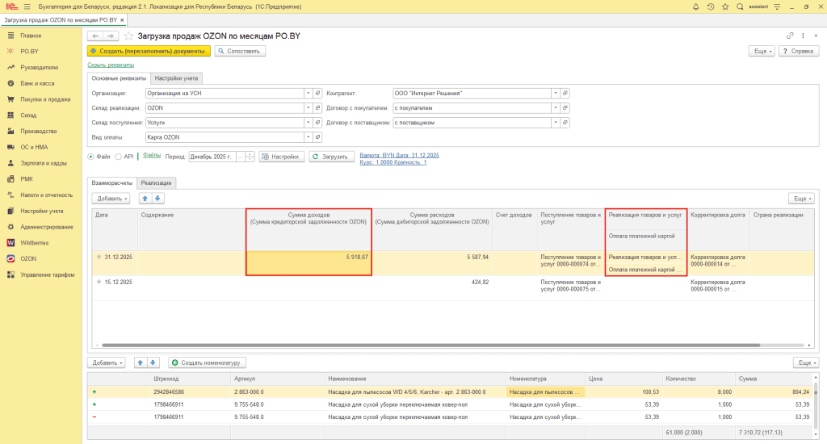Expand the Склад поступления dropdown
827x444 pixels.
click(x=308, y=123)
